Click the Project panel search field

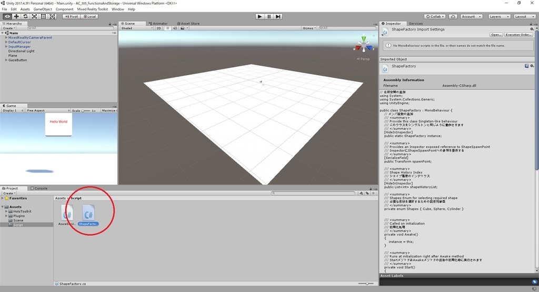[313, 193]
